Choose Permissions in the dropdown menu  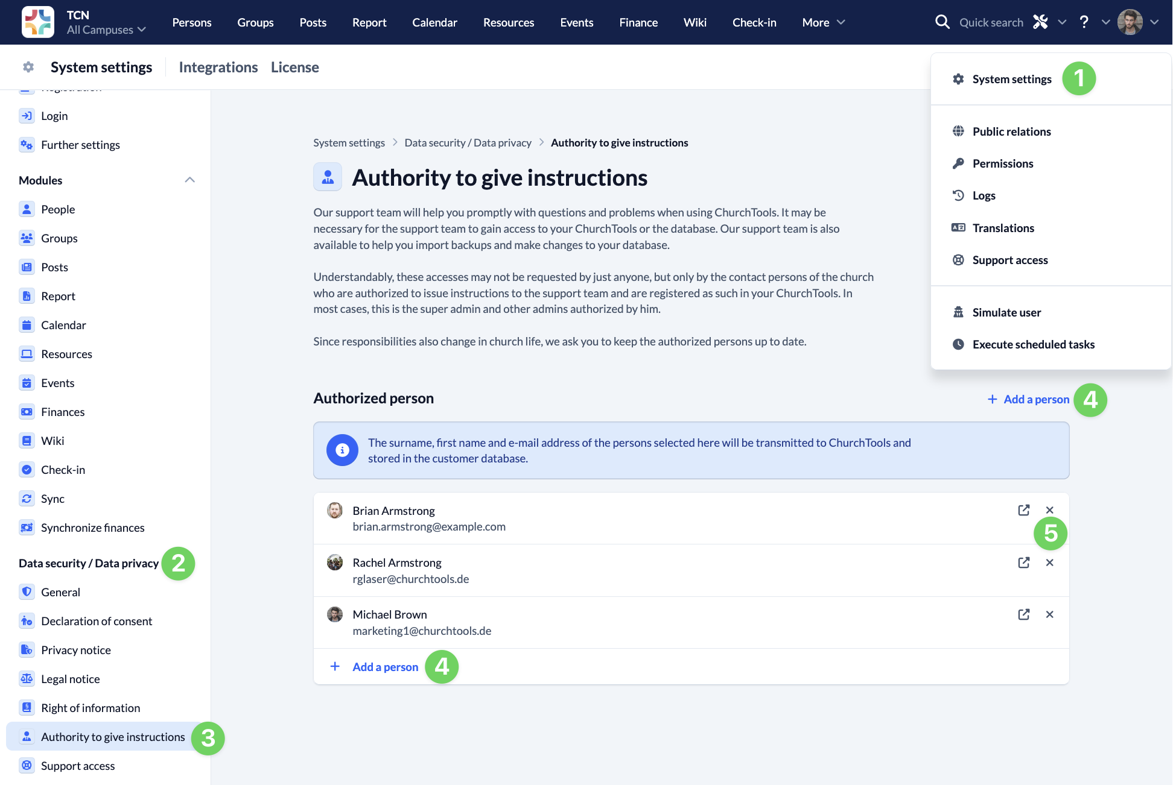point(1002,163)
